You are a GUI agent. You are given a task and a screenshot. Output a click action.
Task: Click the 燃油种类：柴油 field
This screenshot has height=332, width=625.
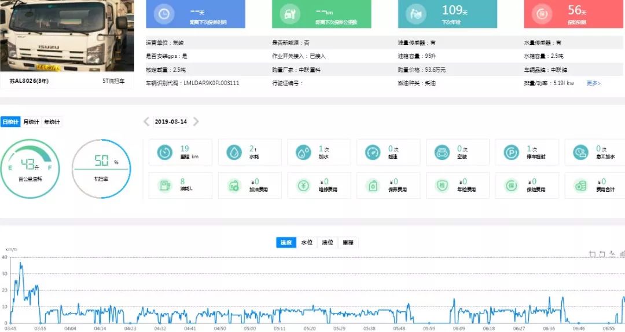pyautogui.click(x=417, y=83)
